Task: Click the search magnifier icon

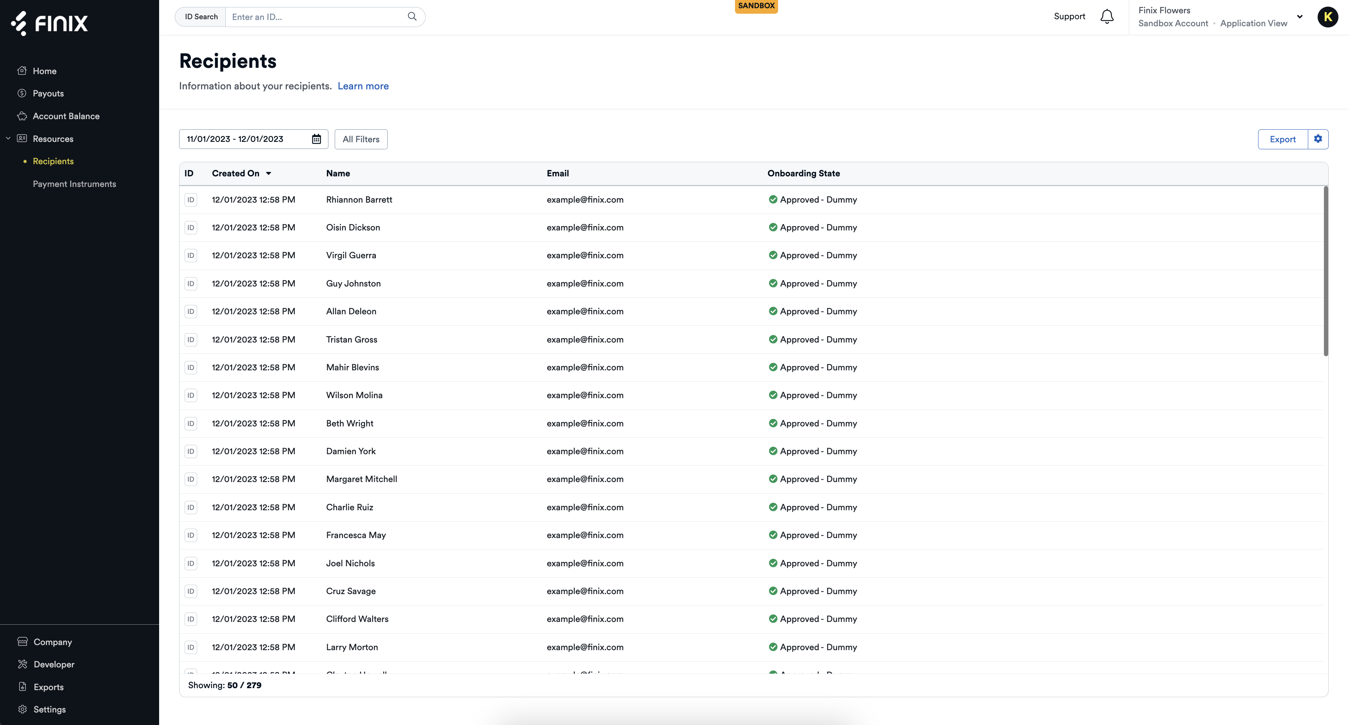Action: [412, 17]
